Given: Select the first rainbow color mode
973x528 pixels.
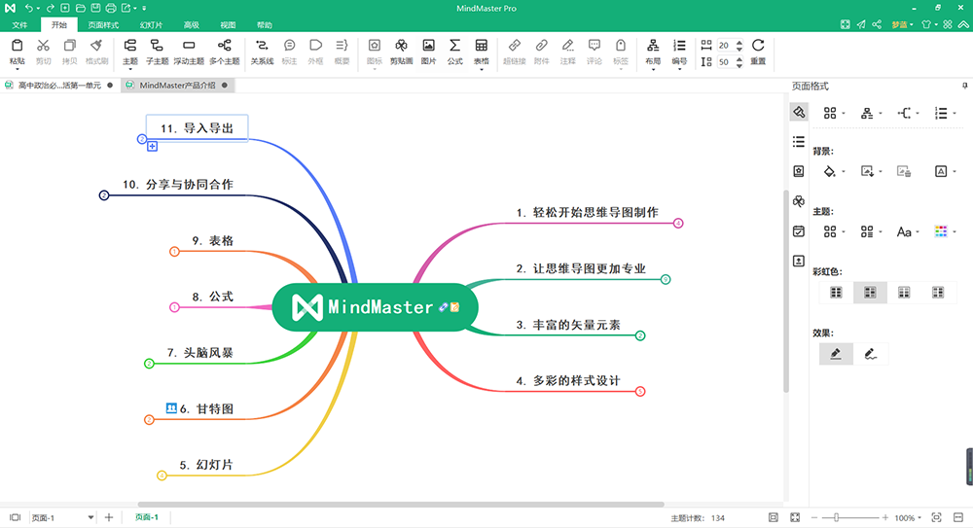Looking at the screenshot, I should click(x=836, y=293).
